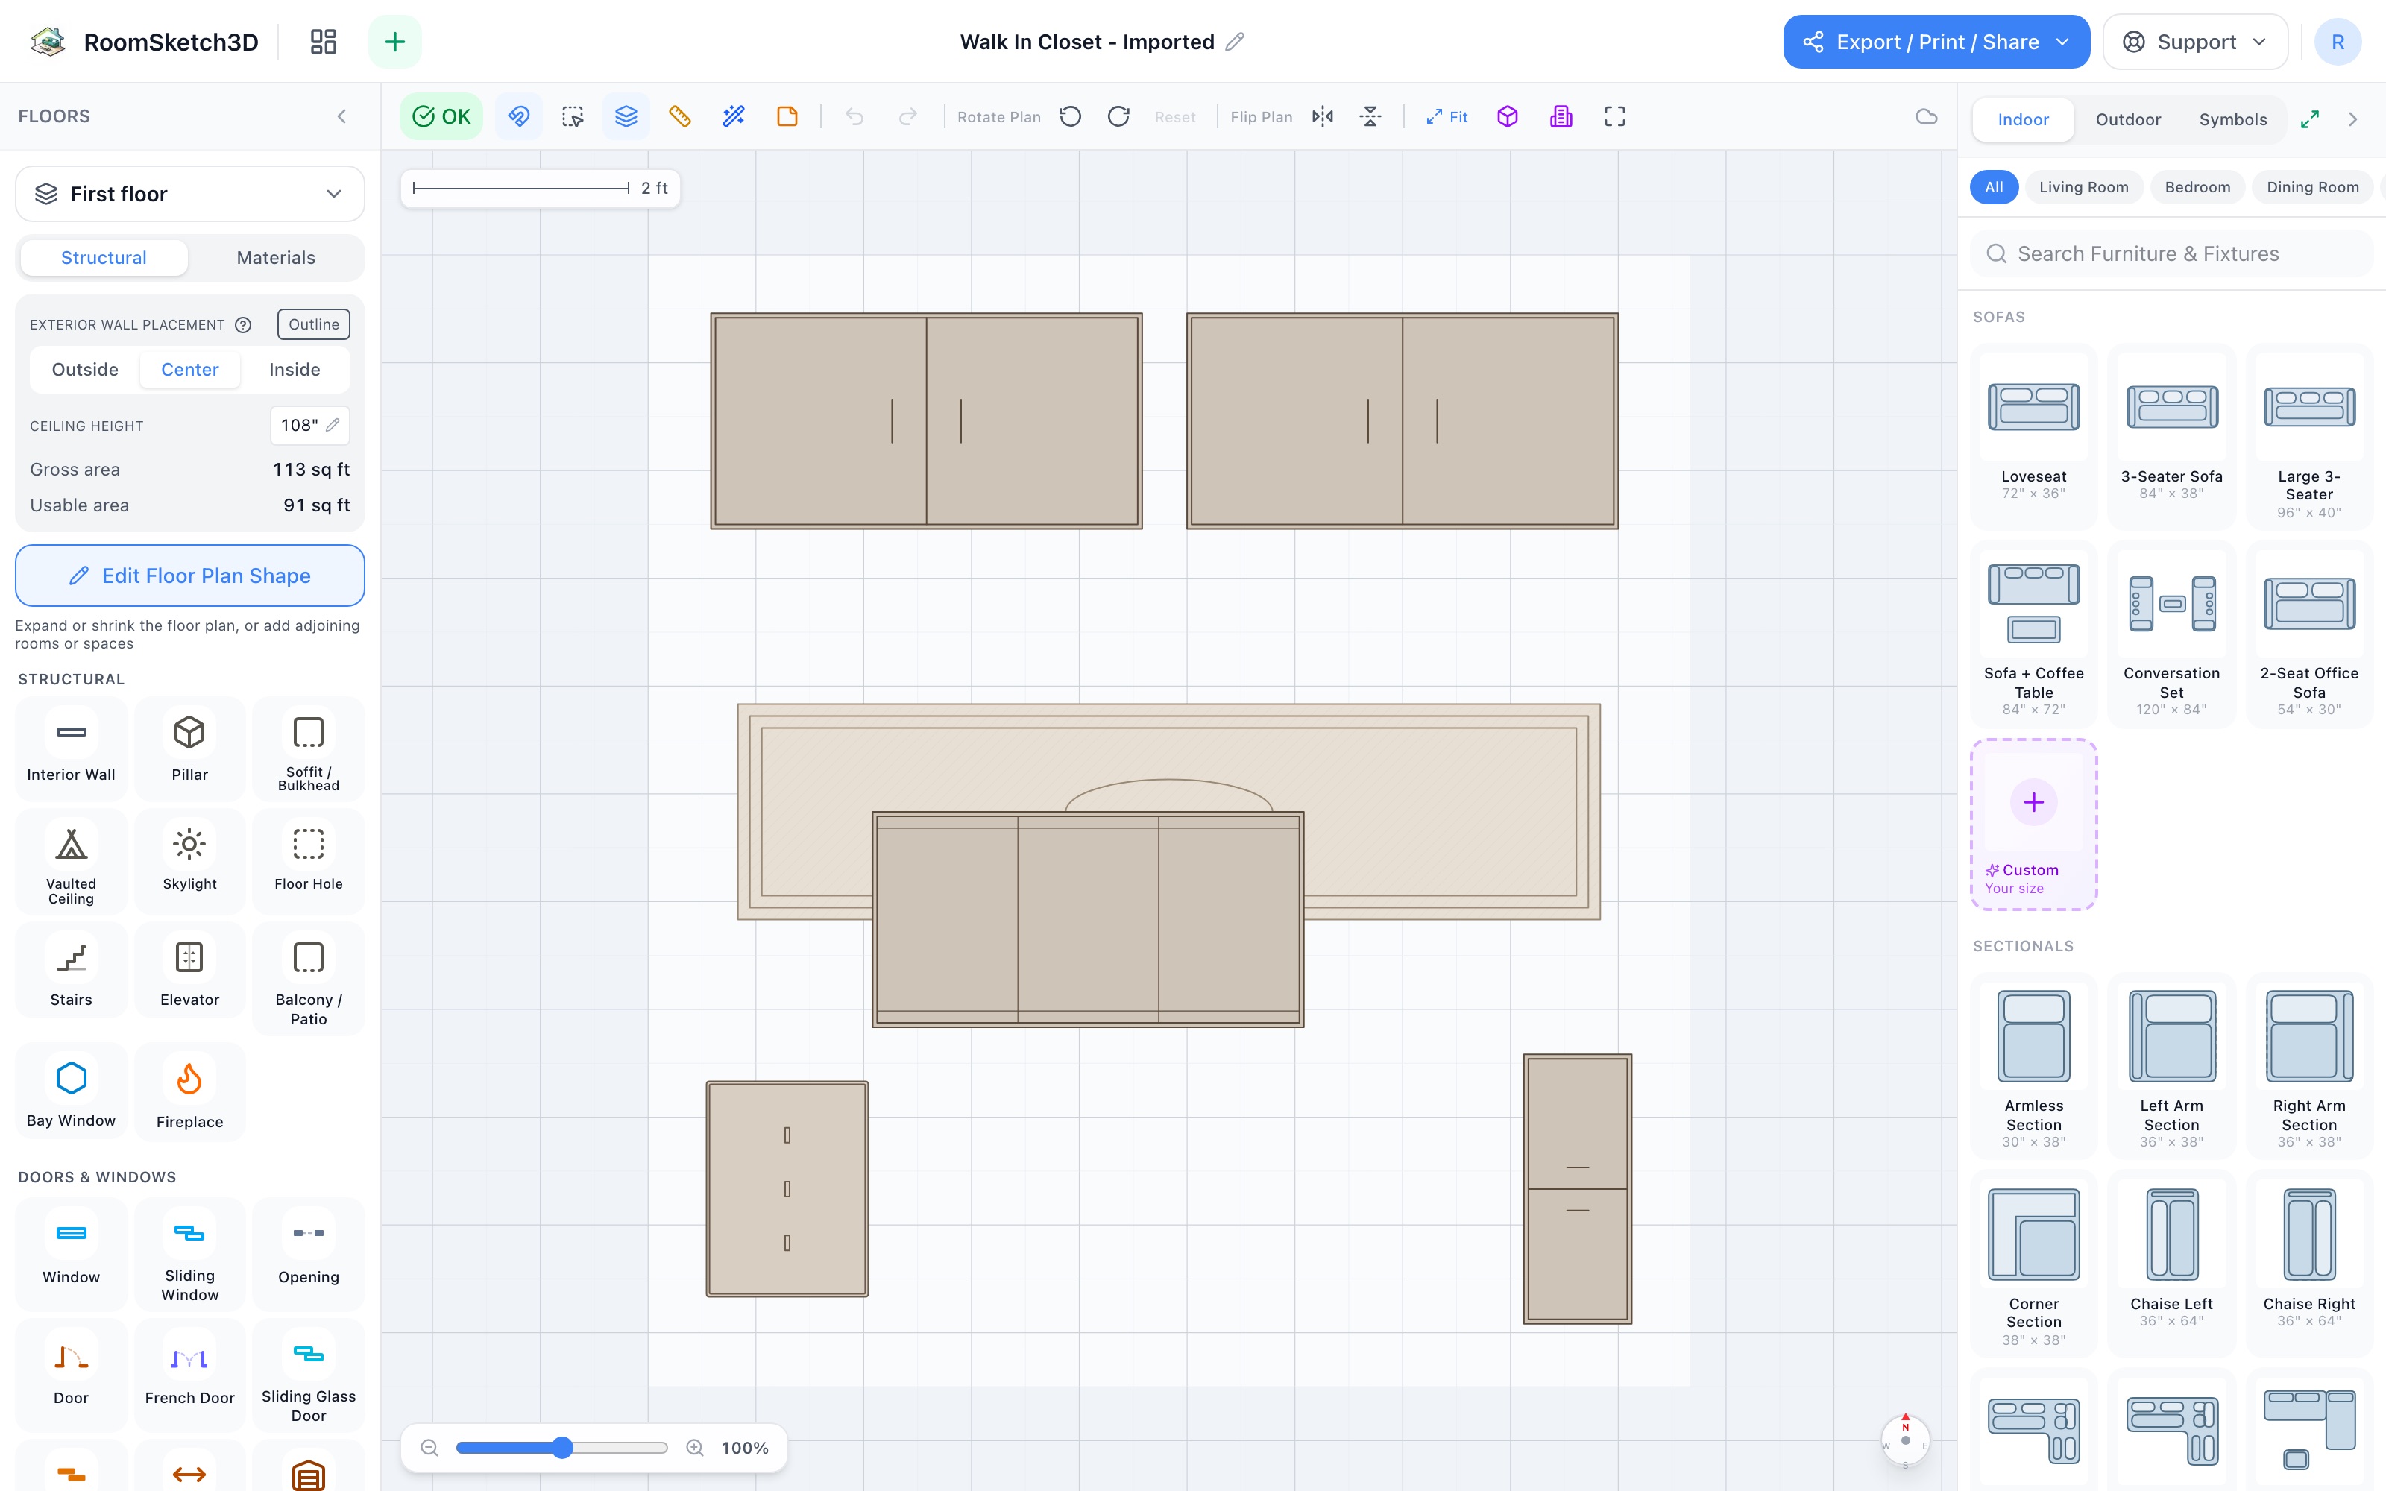2386x1491 pixels.
Task: Filter furniture by Bedroom category
Action: click(2197, 187)
